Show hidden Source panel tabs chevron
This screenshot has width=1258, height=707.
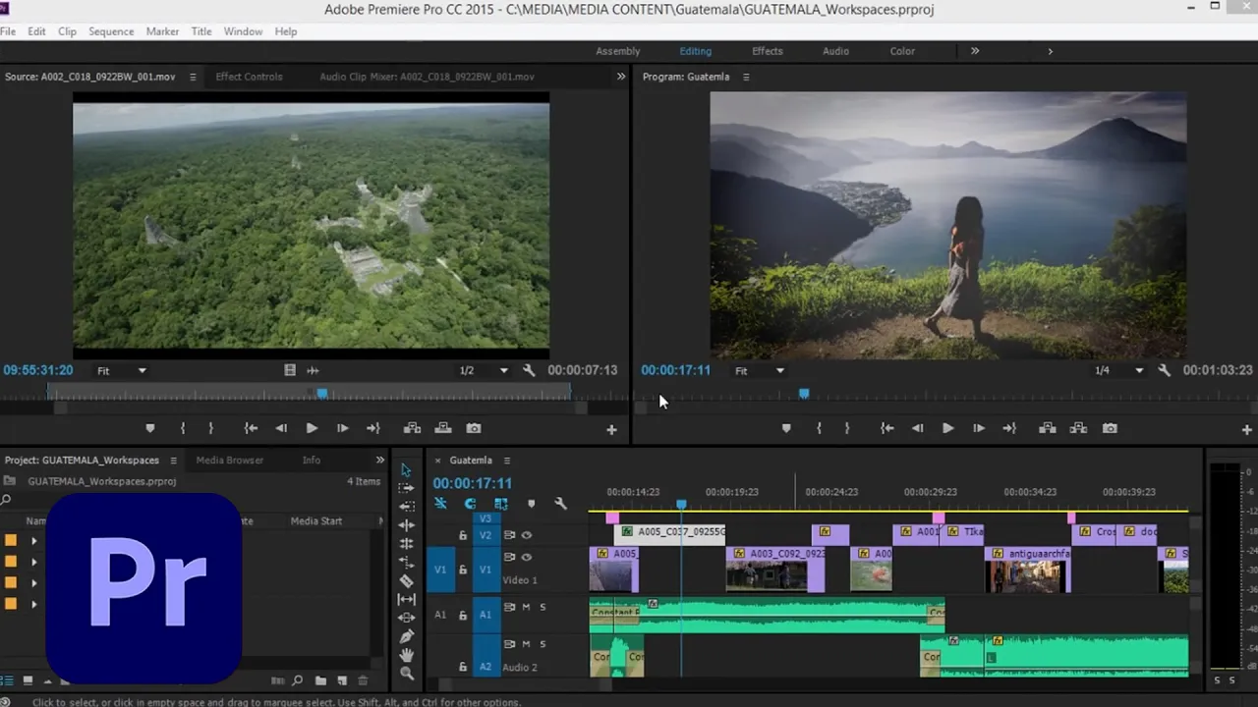[621, 77]
